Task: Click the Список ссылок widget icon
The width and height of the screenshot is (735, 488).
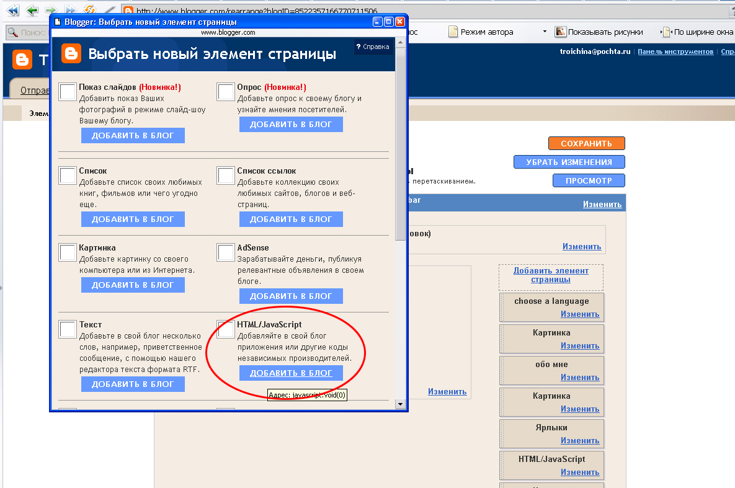Action: (226, 175)
